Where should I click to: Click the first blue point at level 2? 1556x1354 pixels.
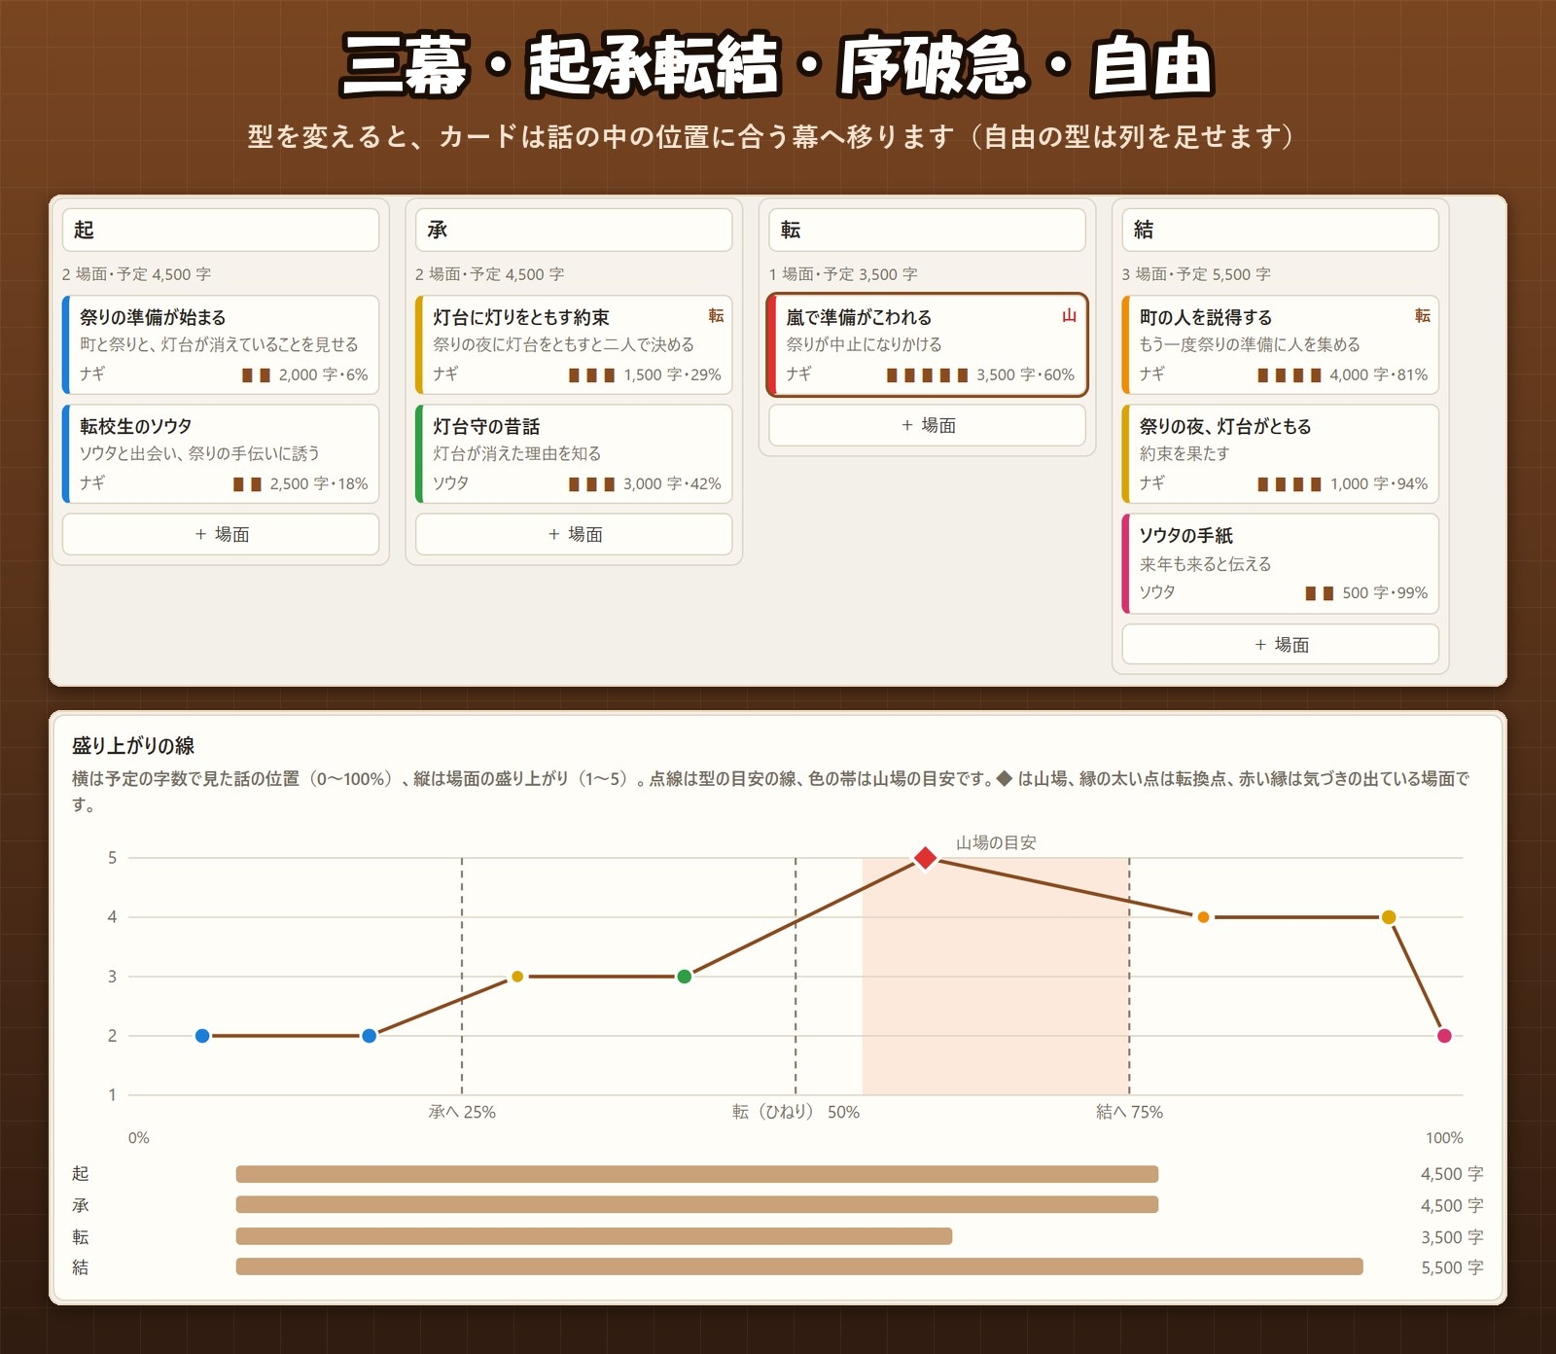(x=202, y=1036)
